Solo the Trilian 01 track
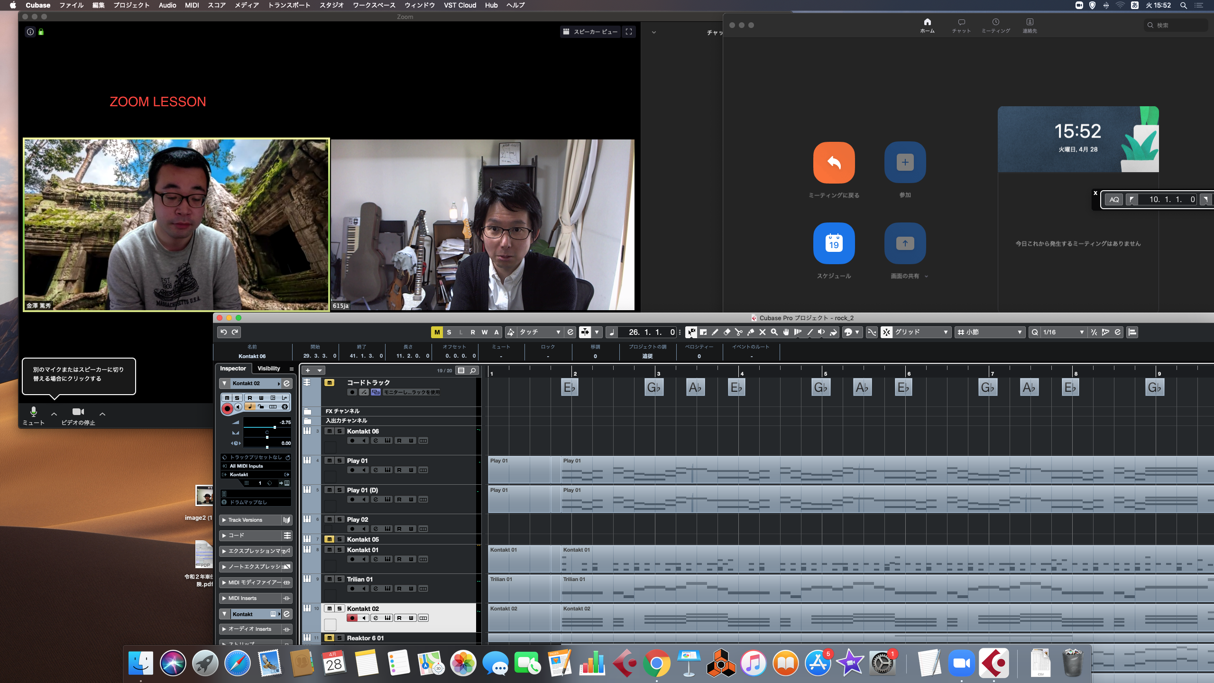 coord(340,579)
